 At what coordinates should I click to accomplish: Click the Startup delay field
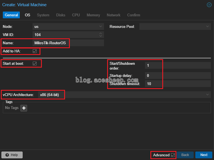click(x=178, y=75)
